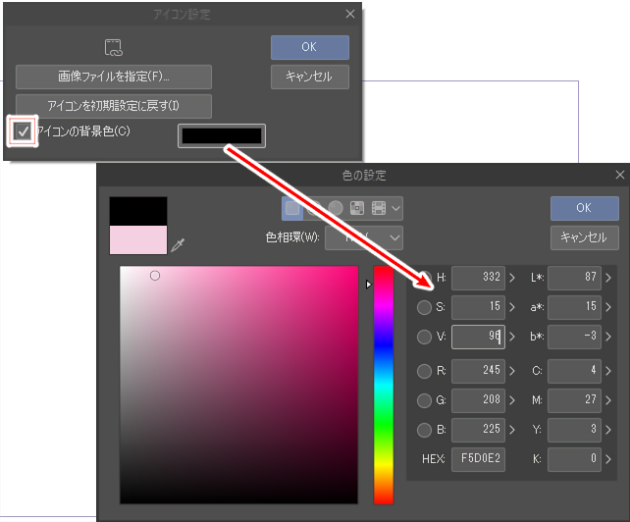Expand the C value slider arrow
Viewport: 630px width, 522px height.
pyautogui.click(x=608, y=371)
